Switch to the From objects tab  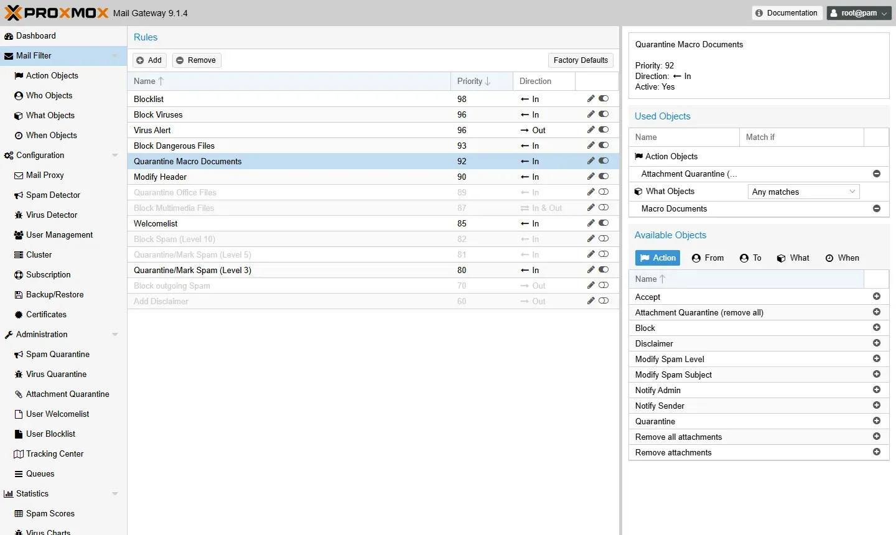click(x=708, y=258)
